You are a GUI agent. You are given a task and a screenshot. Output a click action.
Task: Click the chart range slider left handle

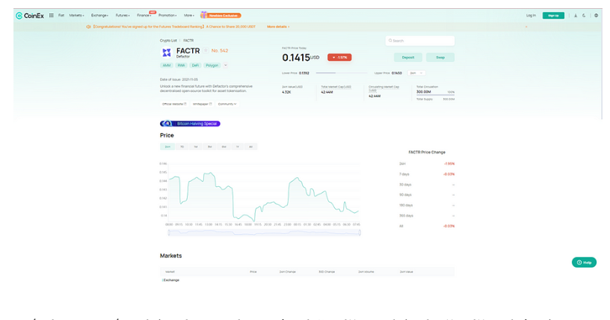[x=169, y=233]
